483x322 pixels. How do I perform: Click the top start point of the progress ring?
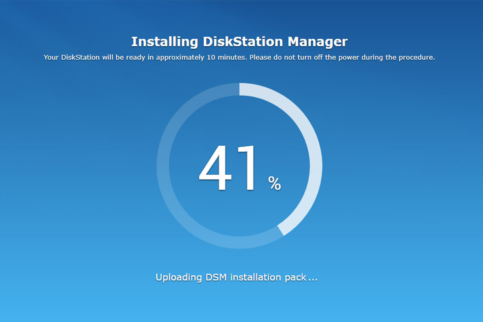click(x=240, y=89)
